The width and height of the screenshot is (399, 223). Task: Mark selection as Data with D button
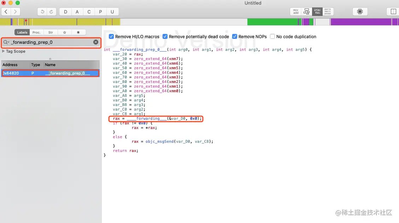pos(65,12)
